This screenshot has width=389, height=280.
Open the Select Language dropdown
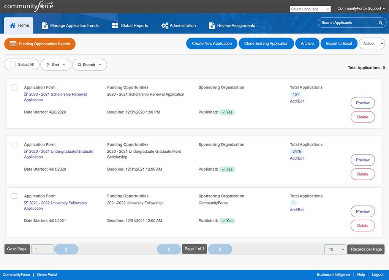pos(310,9)
